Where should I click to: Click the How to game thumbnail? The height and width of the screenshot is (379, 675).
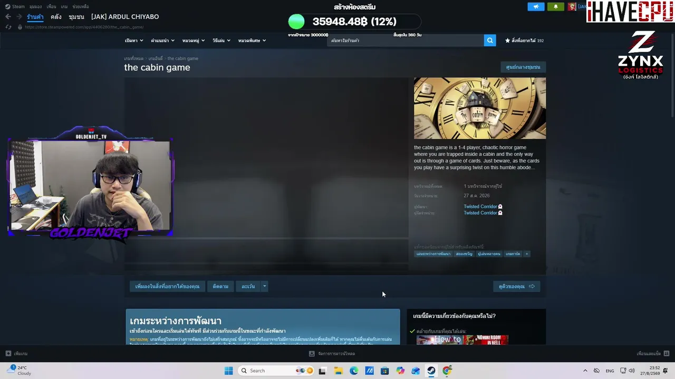[439, 340]
